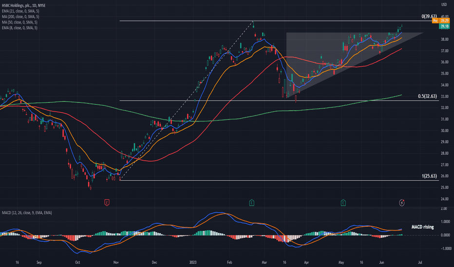Image resolution: width=454 pixels, height=267 pixels.
Task: Click the Feb label on time axis
Action: [229, 262]
